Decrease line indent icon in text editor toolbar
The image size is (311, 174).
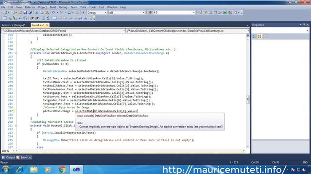pyautogui.click(x=32, y=18)
